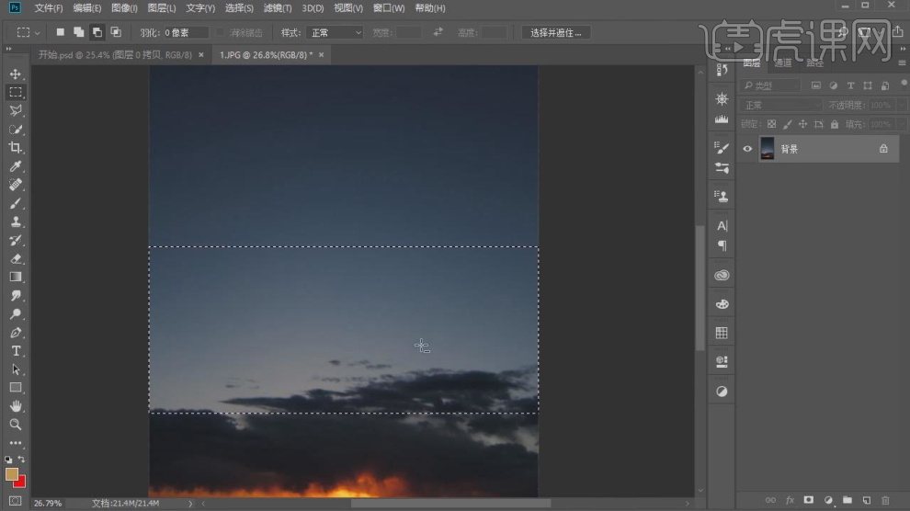This screenshot has height=511, width=910.
Task: Open the 滤镜(T) menu
Action: click(x=277, y=8)
